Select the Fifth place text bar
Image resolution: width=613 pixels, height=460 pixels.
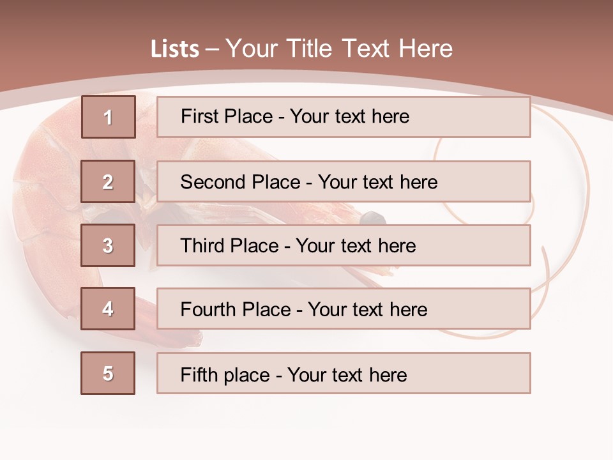point(344,373)
